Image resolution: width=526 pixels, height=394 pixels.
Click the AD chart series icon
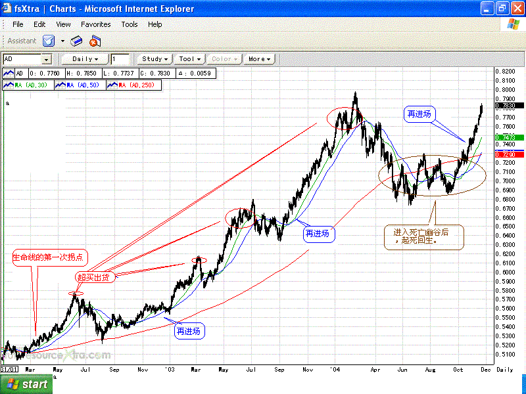coord(9,74)
